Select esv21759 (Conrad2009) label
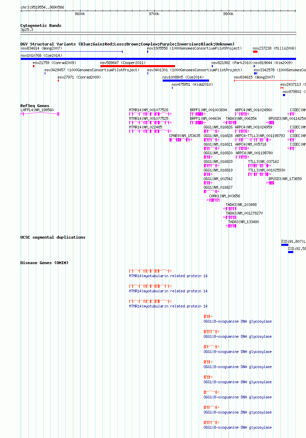The height and width of the screenshot is (438, 306). 54,63
